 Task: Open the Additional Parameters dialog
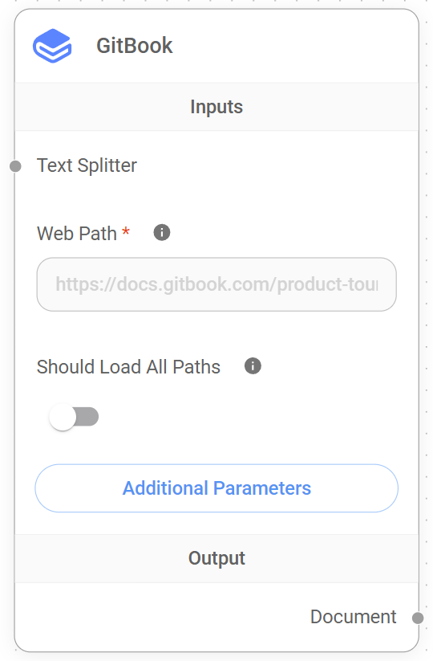[x=216, y=488]
